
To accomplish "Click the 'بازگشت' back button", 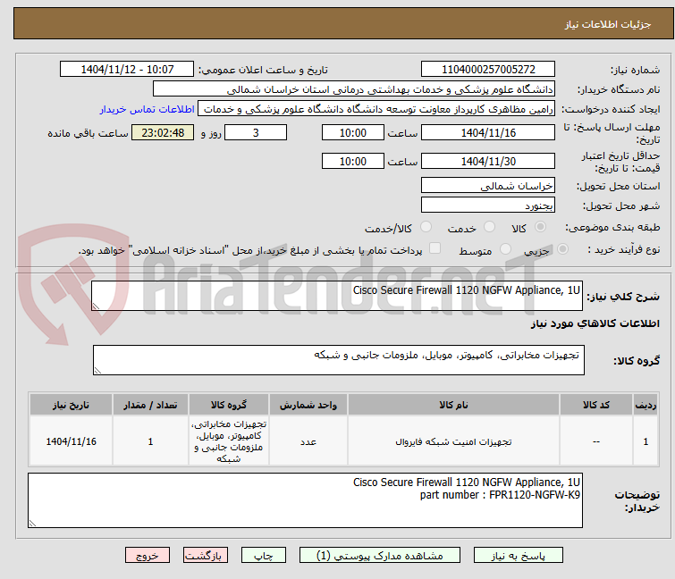I will (x=205, y=556).
